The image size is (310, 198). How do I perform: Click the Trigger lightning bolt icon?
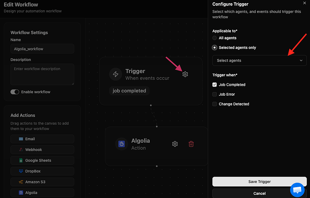tap(115, 74)
